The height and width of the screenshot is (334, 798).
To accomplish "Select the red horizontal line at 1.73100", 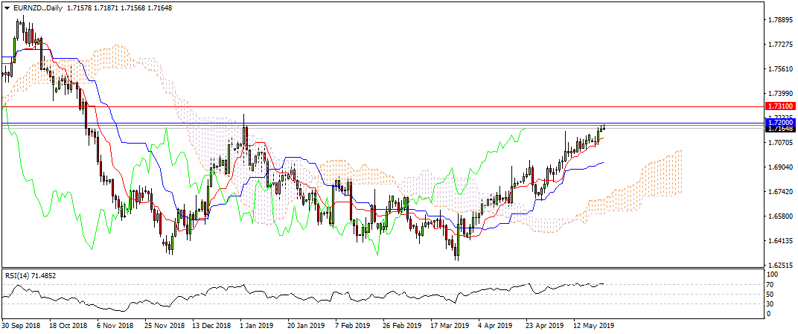I will click(372, 107).
